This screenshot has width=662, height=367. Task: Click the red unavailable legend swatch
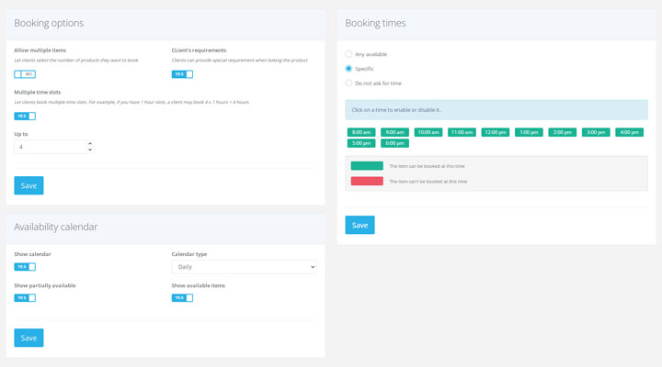click(367, 181)
